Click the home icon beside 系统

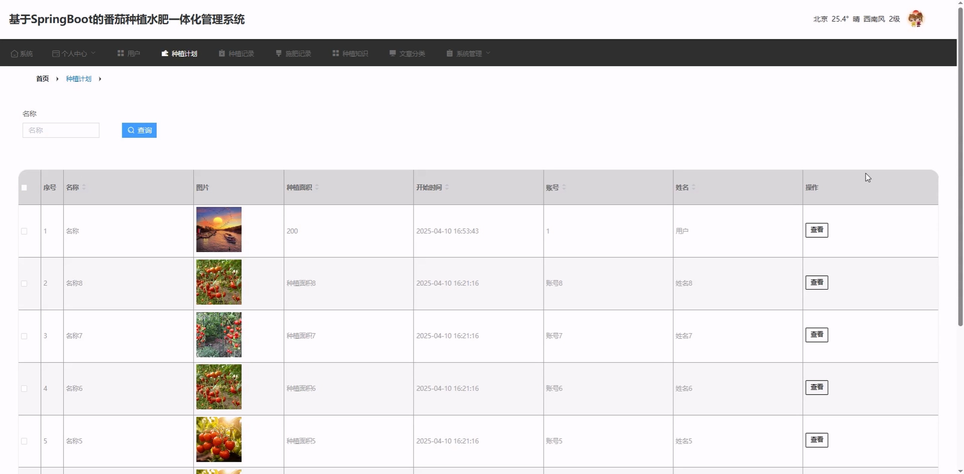(x=14, y=53)
